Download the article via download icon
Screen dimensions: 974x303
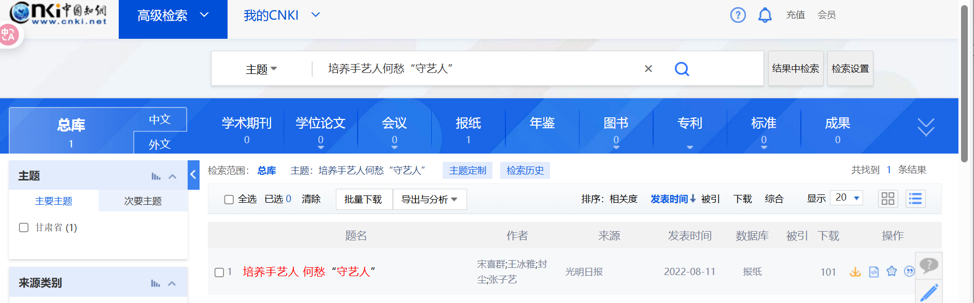[855, 272]
